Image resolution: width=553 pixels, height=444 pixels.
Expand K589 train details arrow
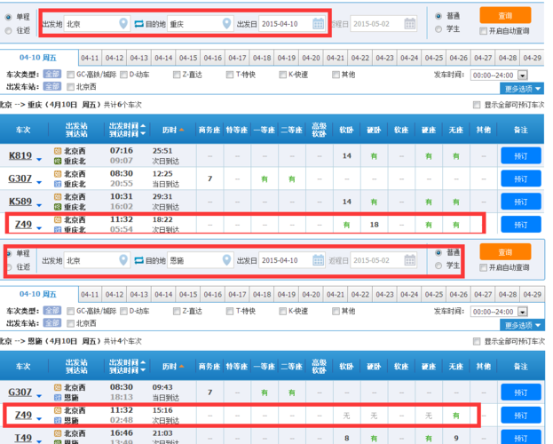click(x=39, y=205)
